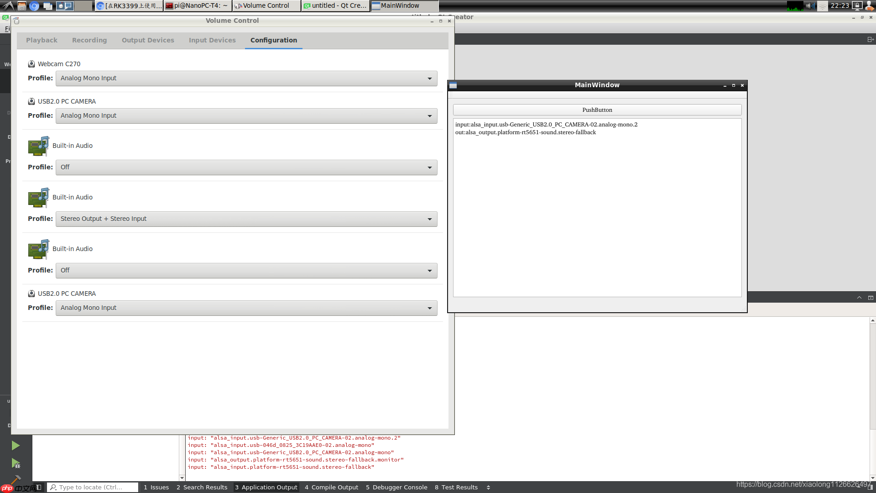876x493 pixels.
Task: Switch to the Output Devices tab
Action: tap(148, 40)
